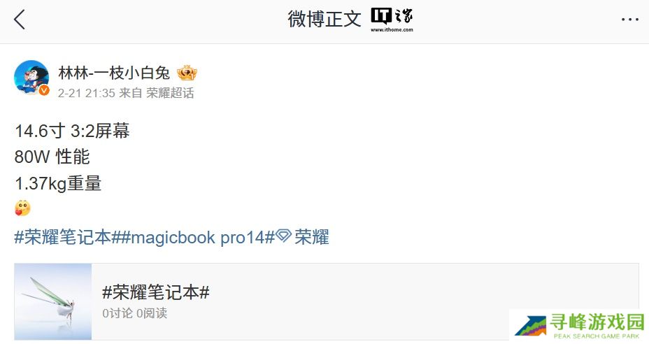Viewport: 649px width, 344px height.
Task: Click the diamond super-topic icon before 荣耀
Action: (x=283, y=236)
